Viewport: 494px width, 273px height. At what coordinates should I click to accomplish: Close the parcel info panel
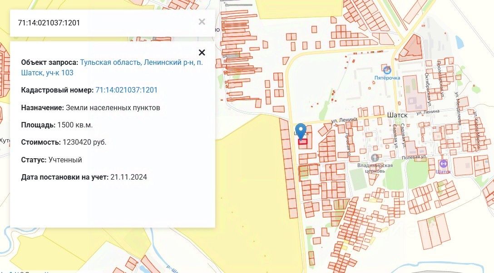(202, 52)
